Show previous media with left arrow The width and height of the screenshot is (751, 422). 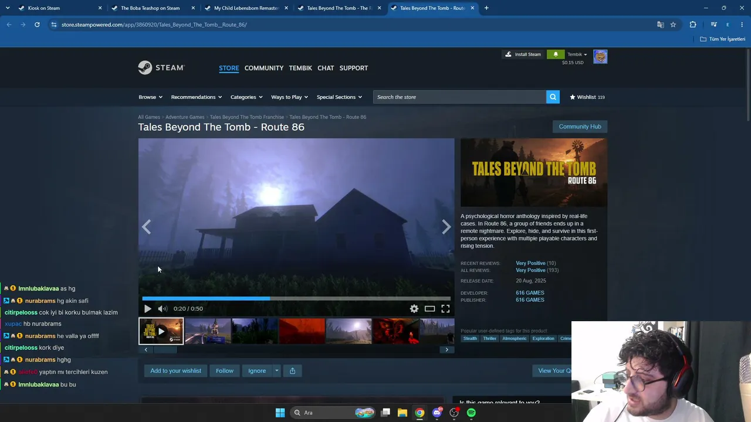(x=146, y=227)
